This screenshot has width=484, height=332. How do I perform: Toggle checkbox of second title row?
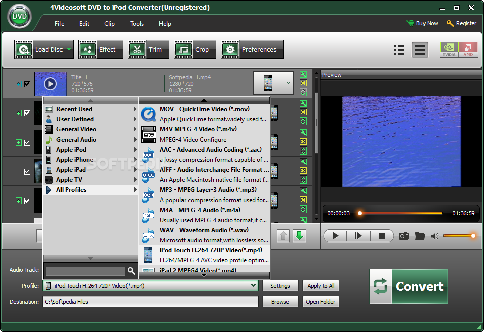click(27, 113)
